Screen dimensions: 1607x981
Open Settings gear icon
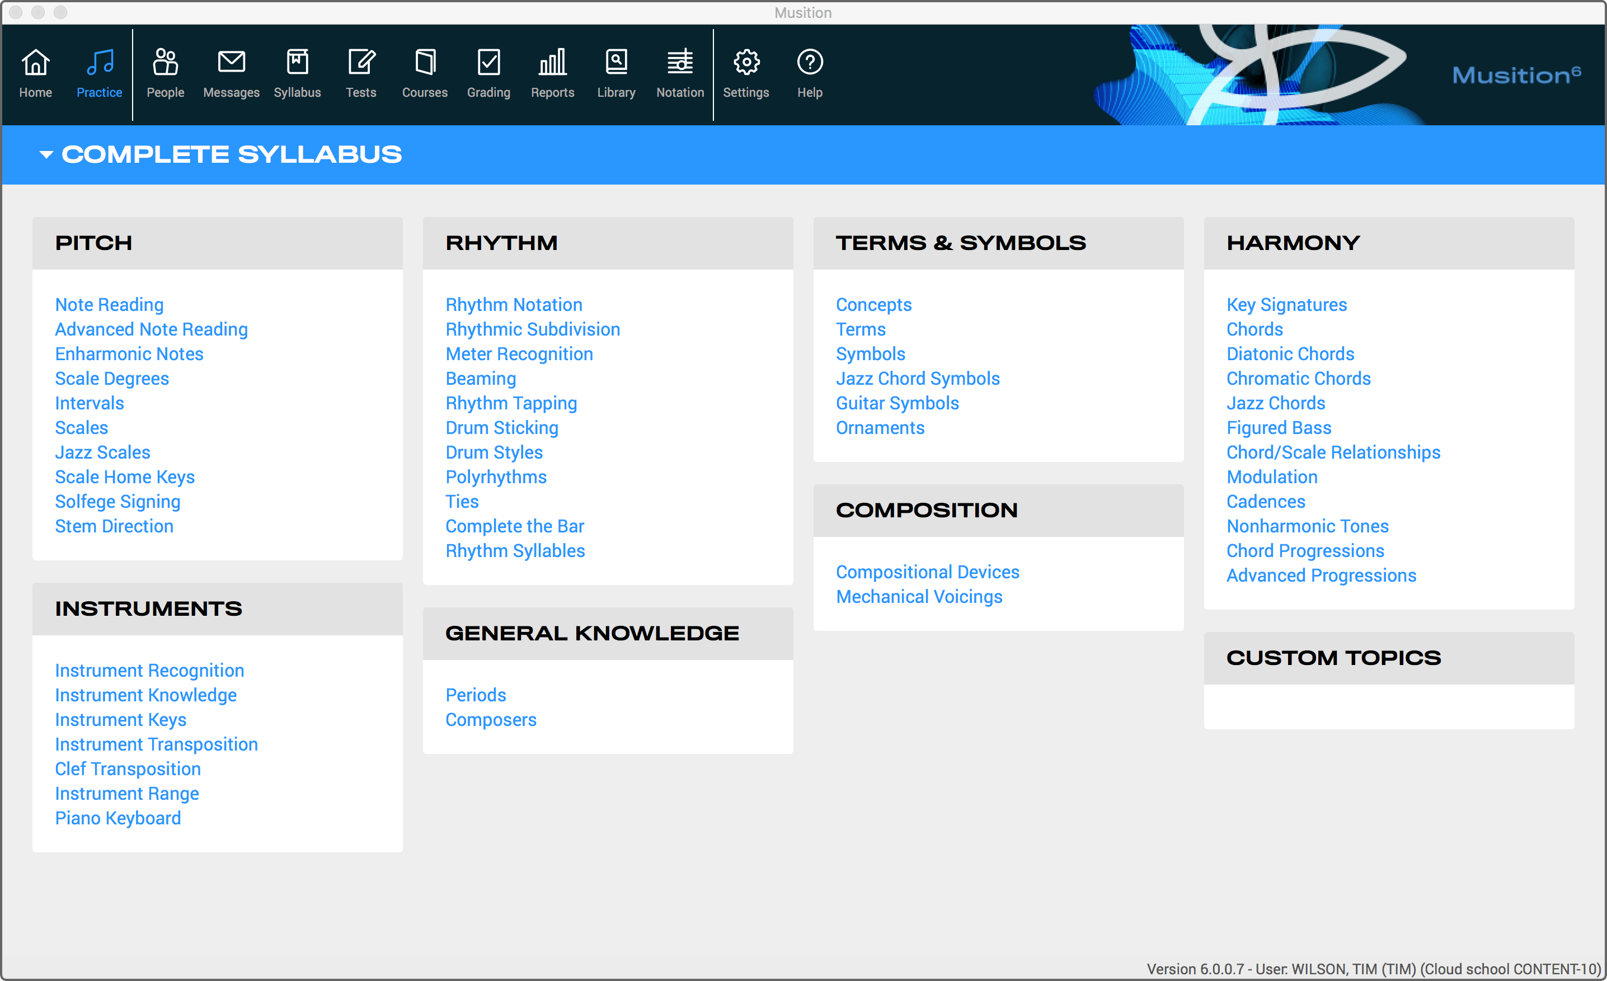[x=745, y=63]
